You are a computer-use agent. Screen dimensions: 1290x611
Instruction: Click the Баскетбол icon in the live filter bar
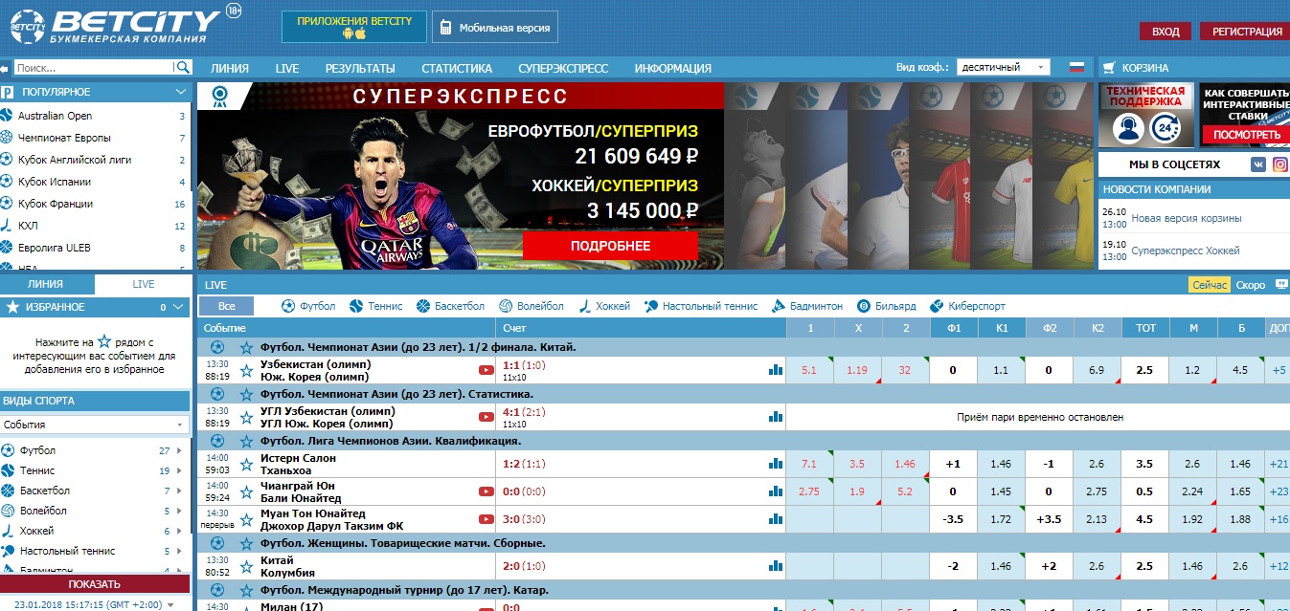click(423, 306)
